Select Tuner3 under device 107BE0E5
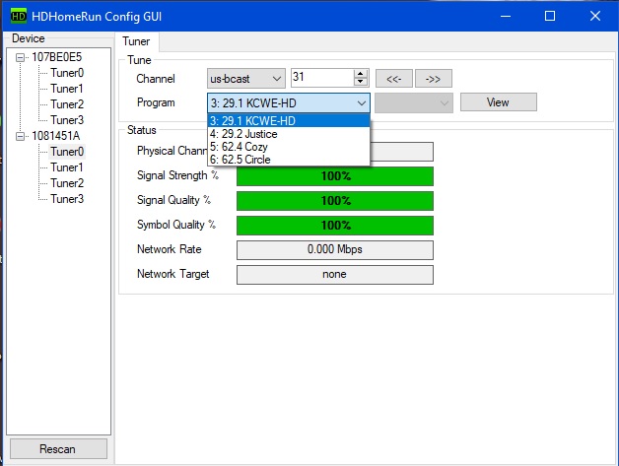Screen dimensions: 619x466 point(67,120)
